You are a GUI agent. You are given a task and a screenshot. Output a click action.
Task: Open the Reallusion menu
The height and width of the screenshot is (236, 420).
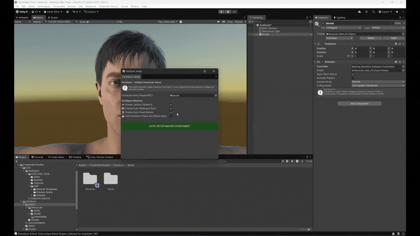pos(90,6)
